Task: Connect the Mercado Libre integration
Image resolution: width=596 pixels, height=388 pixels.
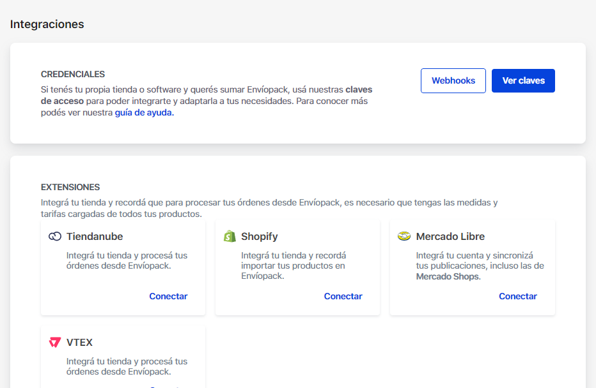Action: click(518, 296)
